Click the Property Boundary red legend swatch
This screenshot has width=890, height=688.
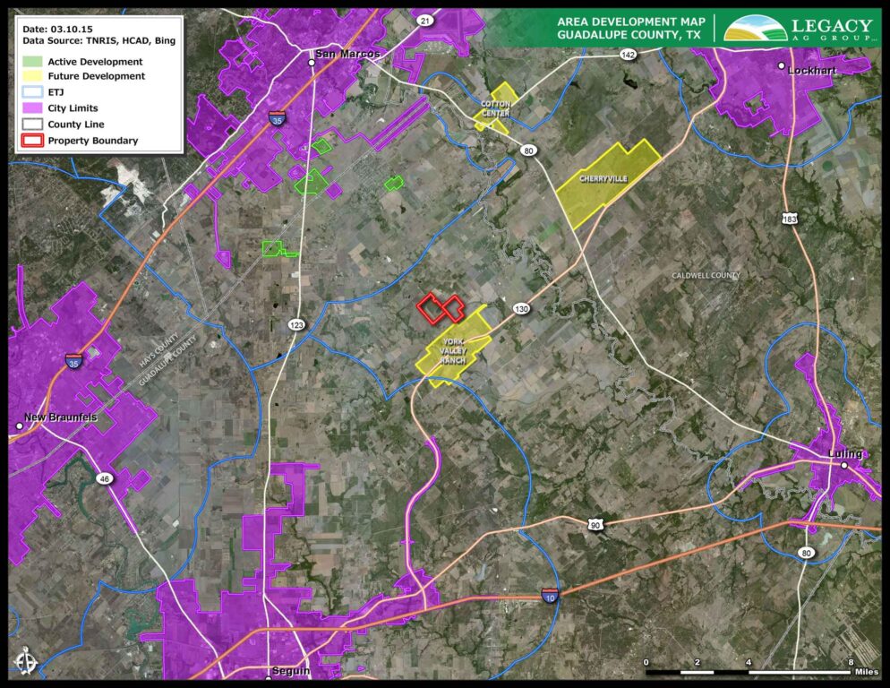(32, 141)
